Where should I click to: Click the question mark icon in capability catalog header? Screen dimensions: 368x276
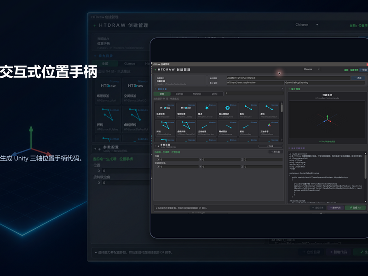pyautogui.click(x=282, y=89)
